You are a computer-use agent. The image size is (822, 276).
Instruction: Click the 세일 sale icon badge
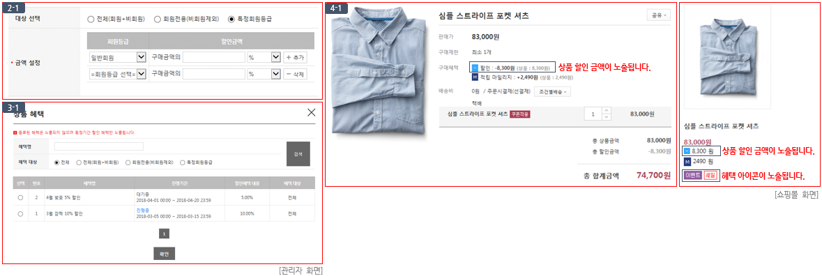tap(710, 176)
